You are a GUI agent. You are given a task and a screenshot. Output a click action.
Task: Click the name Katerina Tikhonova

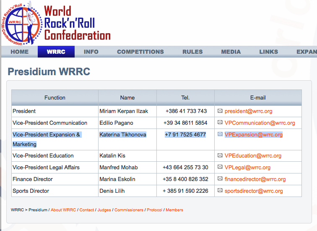point(123,135)
